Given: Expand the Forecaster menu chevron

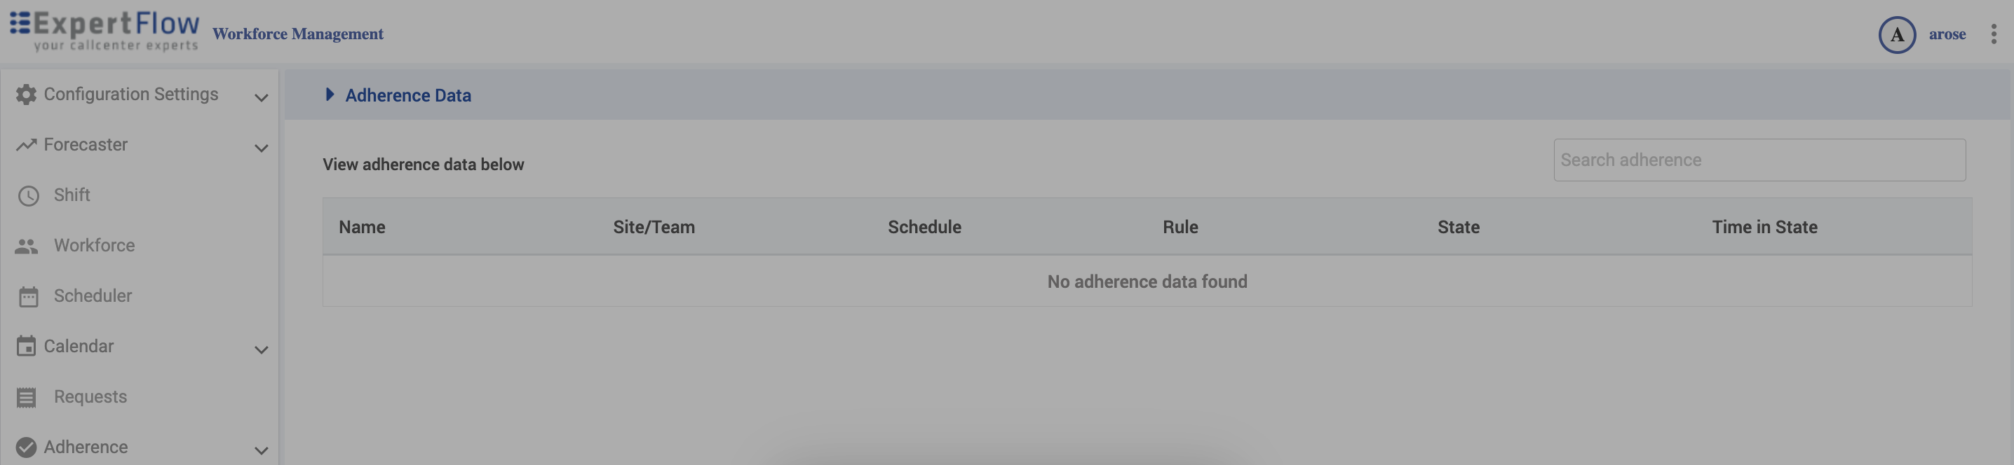Looking at the screenshot, I should [x=261, y=148].
